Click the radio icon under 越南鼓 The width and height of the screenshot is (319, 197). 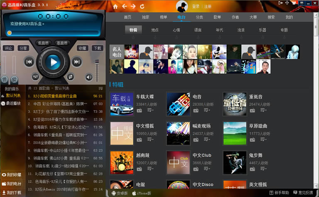(140, 169)
